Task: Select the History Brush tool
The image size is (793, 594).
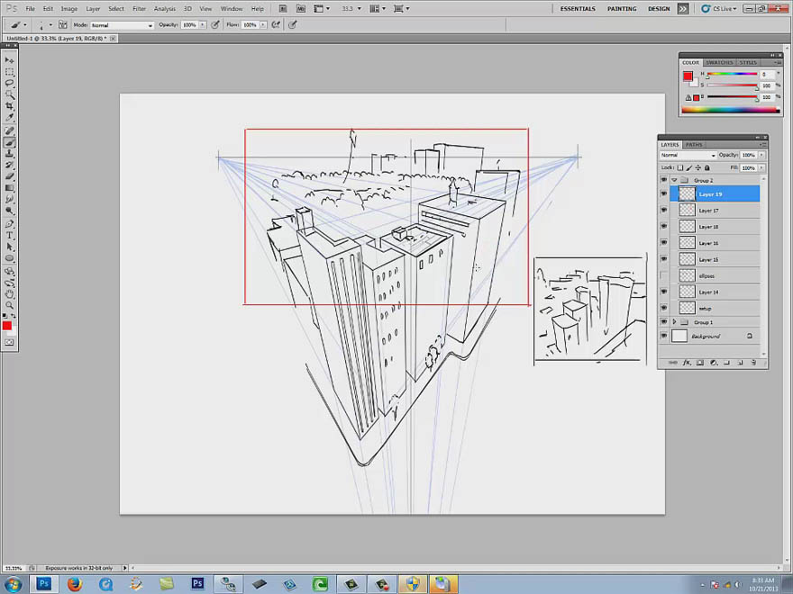Action: click(9, 166)
